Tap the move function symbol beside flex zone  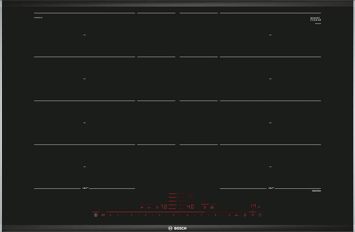pos(212,207)
